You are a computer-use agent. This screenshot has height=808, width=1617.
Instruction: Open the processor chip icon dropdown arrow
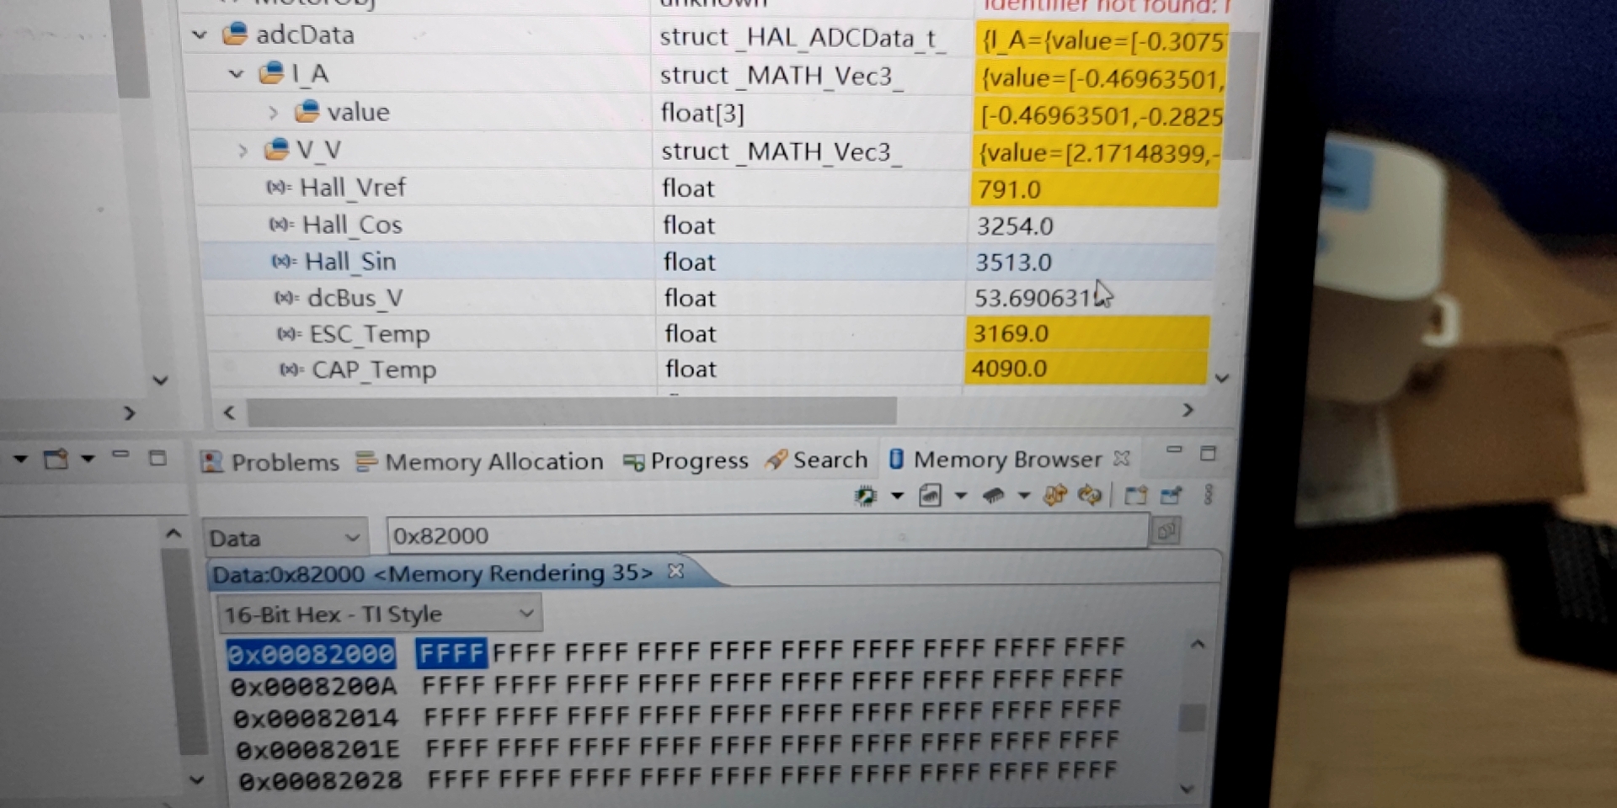click(x=898, y=496)
